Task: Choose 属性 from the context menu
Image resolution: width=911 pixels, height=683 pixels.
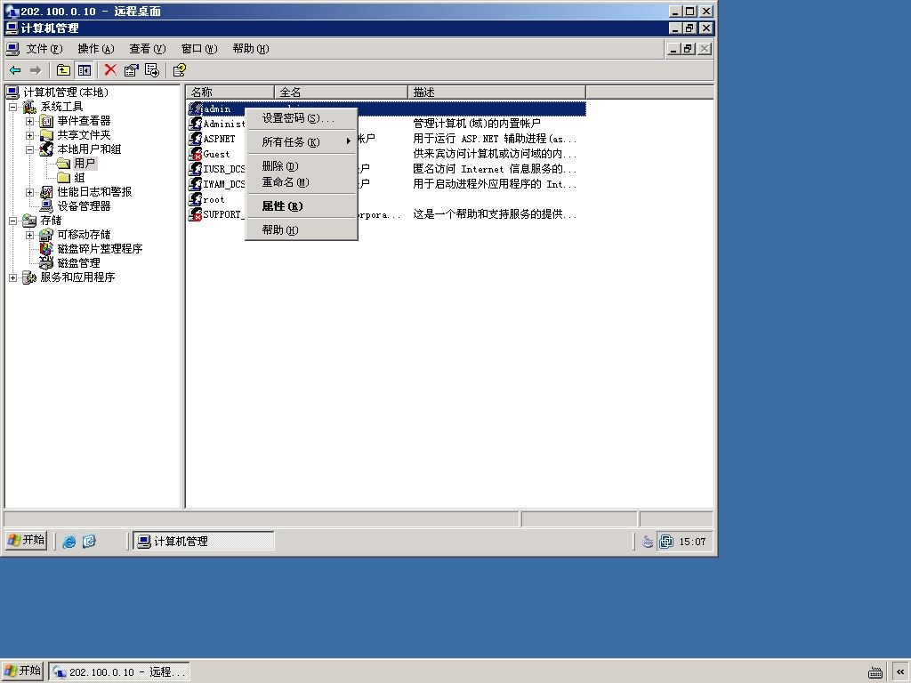Action: [x=301, y=205]
